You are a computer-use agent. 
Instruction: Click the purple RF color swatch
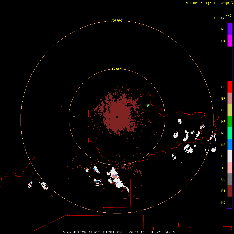pyautogui.click(x=230, y=29)
